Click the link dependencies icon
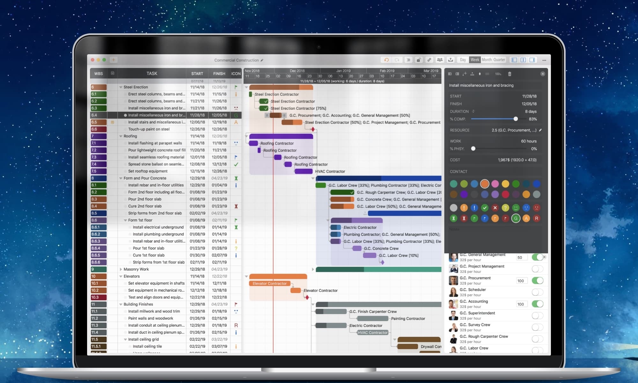This screenshot has width=638, height=383. click(x=429, y=60)
